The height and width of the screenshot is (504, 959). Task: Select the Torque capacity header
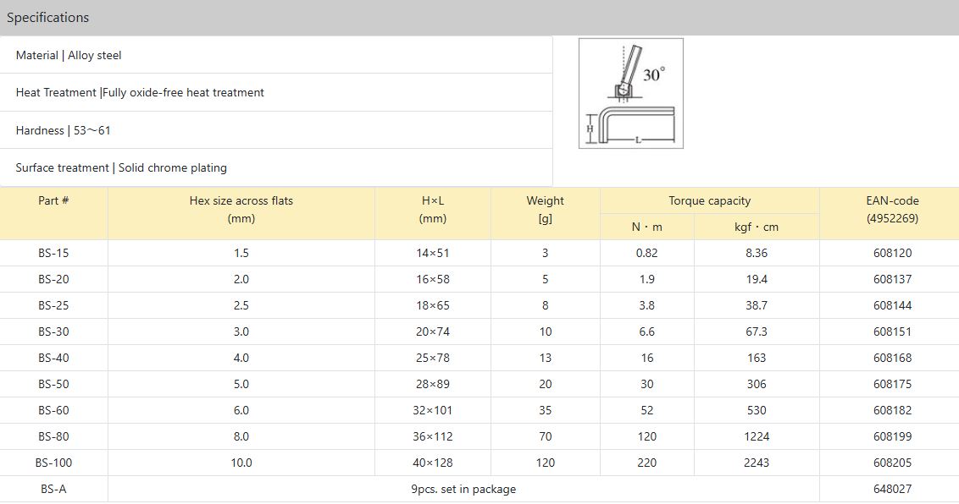[x=709, y=201]
